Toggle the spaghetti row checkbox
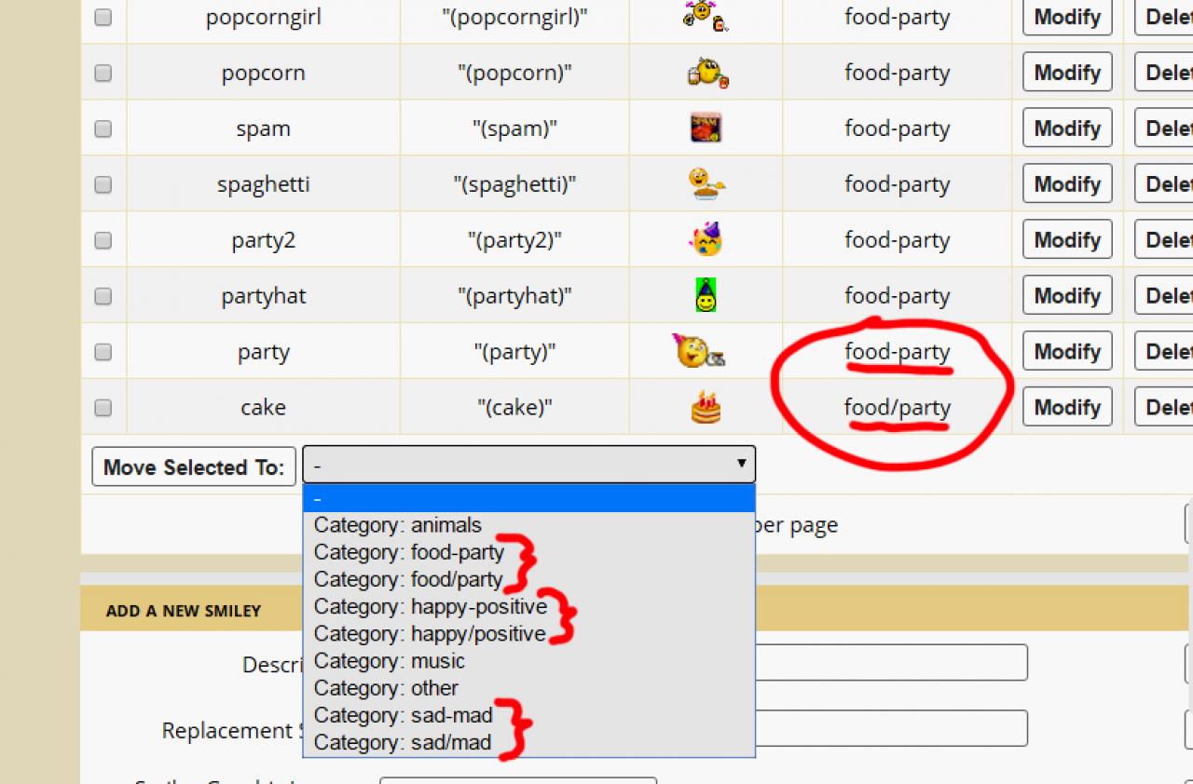The image size is (1193, 784). [103, 184]
